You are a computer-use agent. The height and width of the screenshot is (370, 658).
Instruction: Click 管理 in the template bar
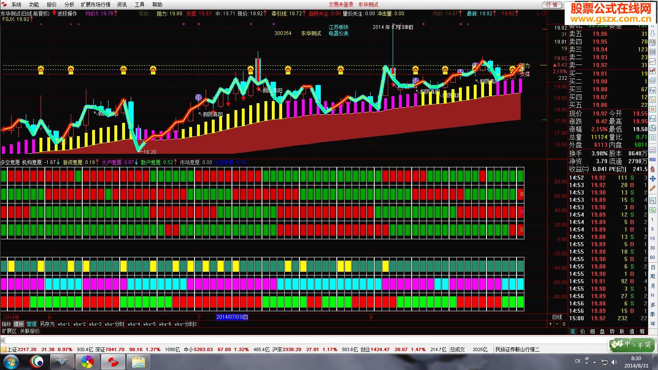(32, 324)
